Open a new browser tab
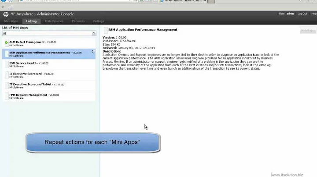The width and height of the screenshot is (317, 177). pyautogui.click(x=211, y=1)
